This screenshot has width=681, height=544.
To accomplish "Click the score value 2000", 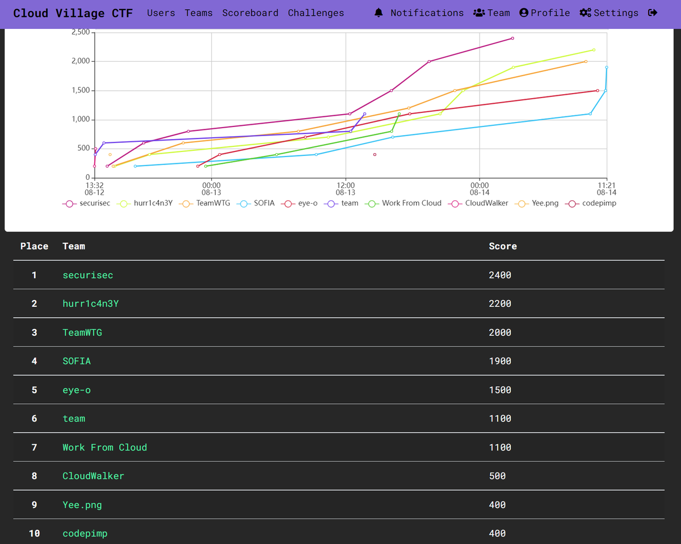I will [x=500, y=332].
